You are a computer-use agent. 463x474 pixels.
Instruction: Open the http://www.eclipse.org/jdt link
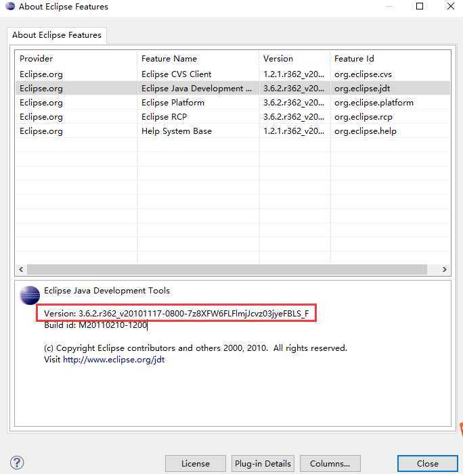click(x=114, y=360)
